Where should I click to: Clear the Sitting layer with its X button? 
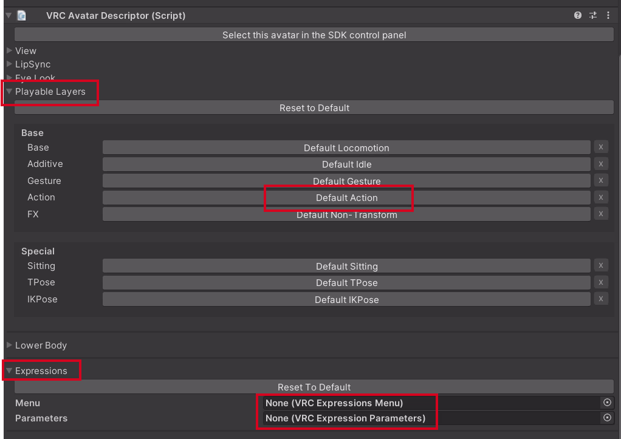click(601, 265)
